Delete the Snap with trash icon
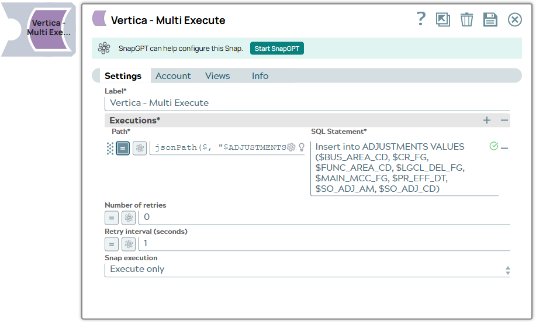Viewport: 536px width, 324px height. 466,19
